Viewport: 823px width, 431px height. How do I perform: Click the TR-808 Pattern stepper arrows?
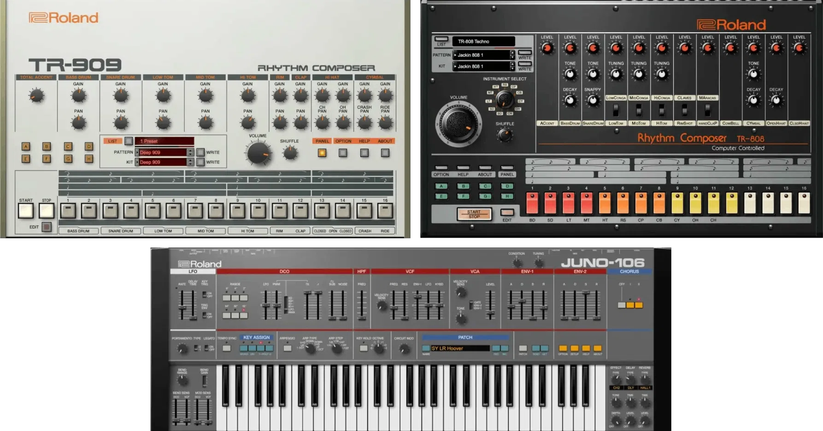click(512, 55)
